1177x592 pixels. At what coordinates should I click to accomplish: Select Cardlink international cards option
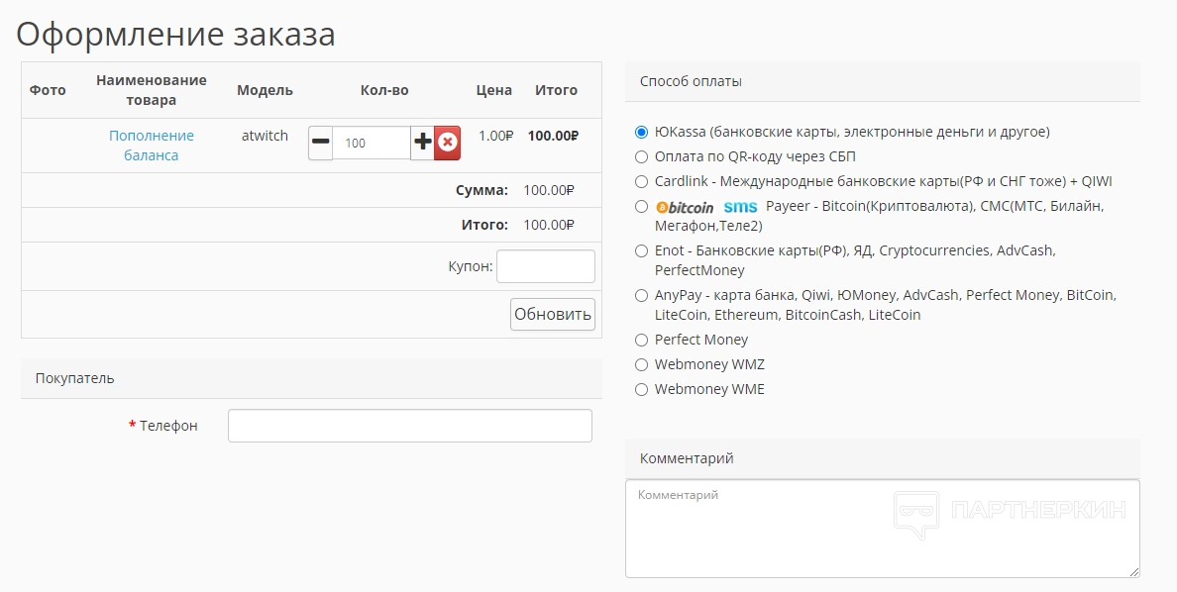click(x=641, y=181)
